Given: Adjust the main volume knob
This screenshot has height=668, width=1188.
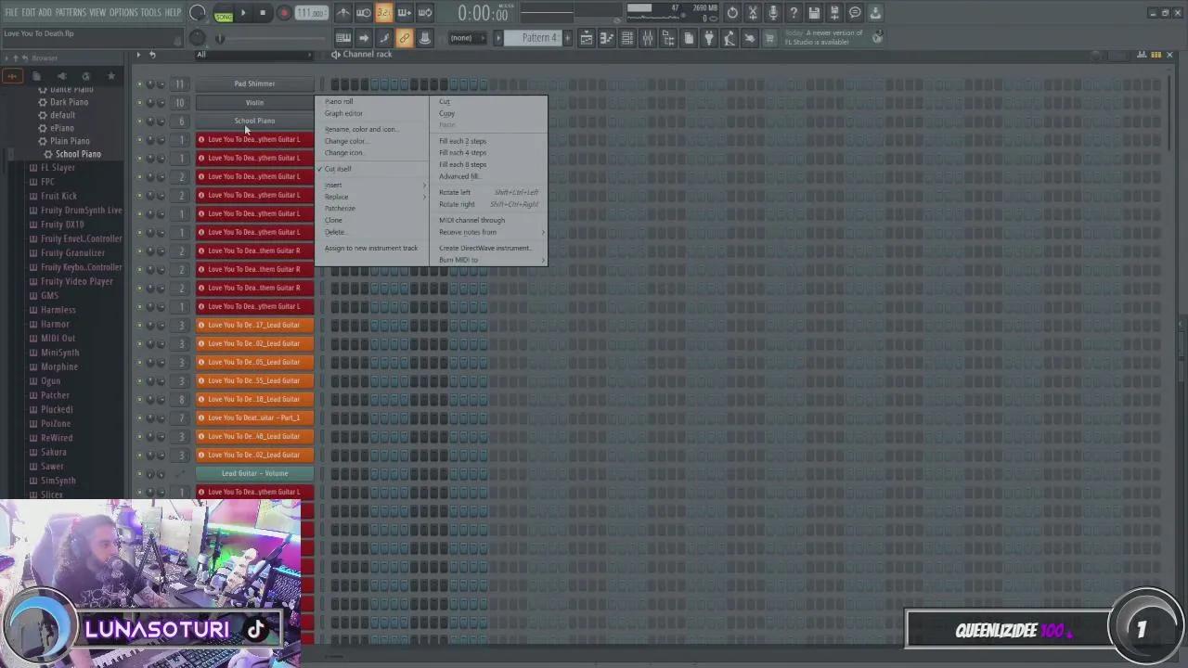Looking at the screenshot, I should point(197,13).
